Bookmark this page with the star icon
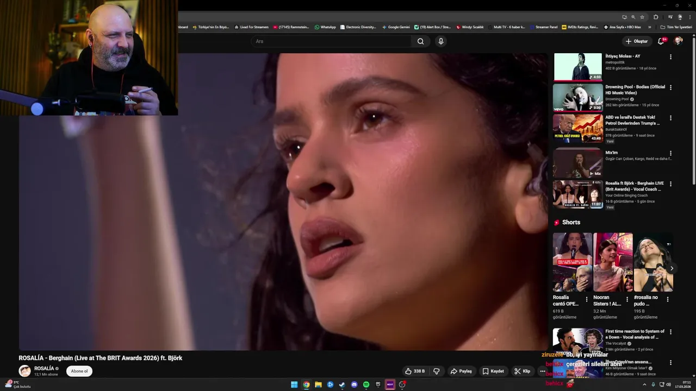Image resolution: width=696 pixels, height=391 pixels. pos(642,17)
